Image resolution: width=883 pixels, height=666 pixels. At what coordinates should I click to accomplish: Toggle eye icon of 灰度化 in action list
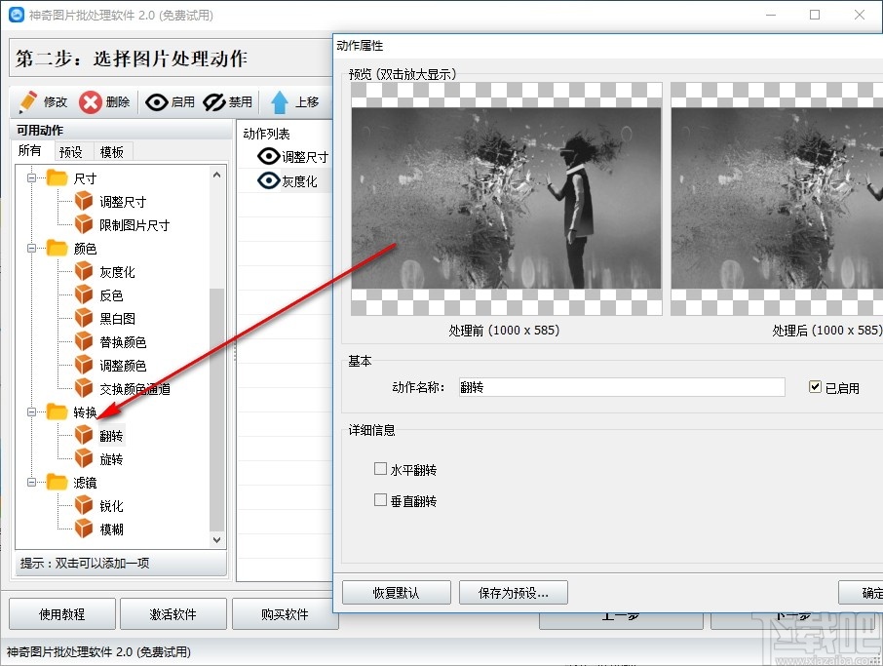(269, 180)
